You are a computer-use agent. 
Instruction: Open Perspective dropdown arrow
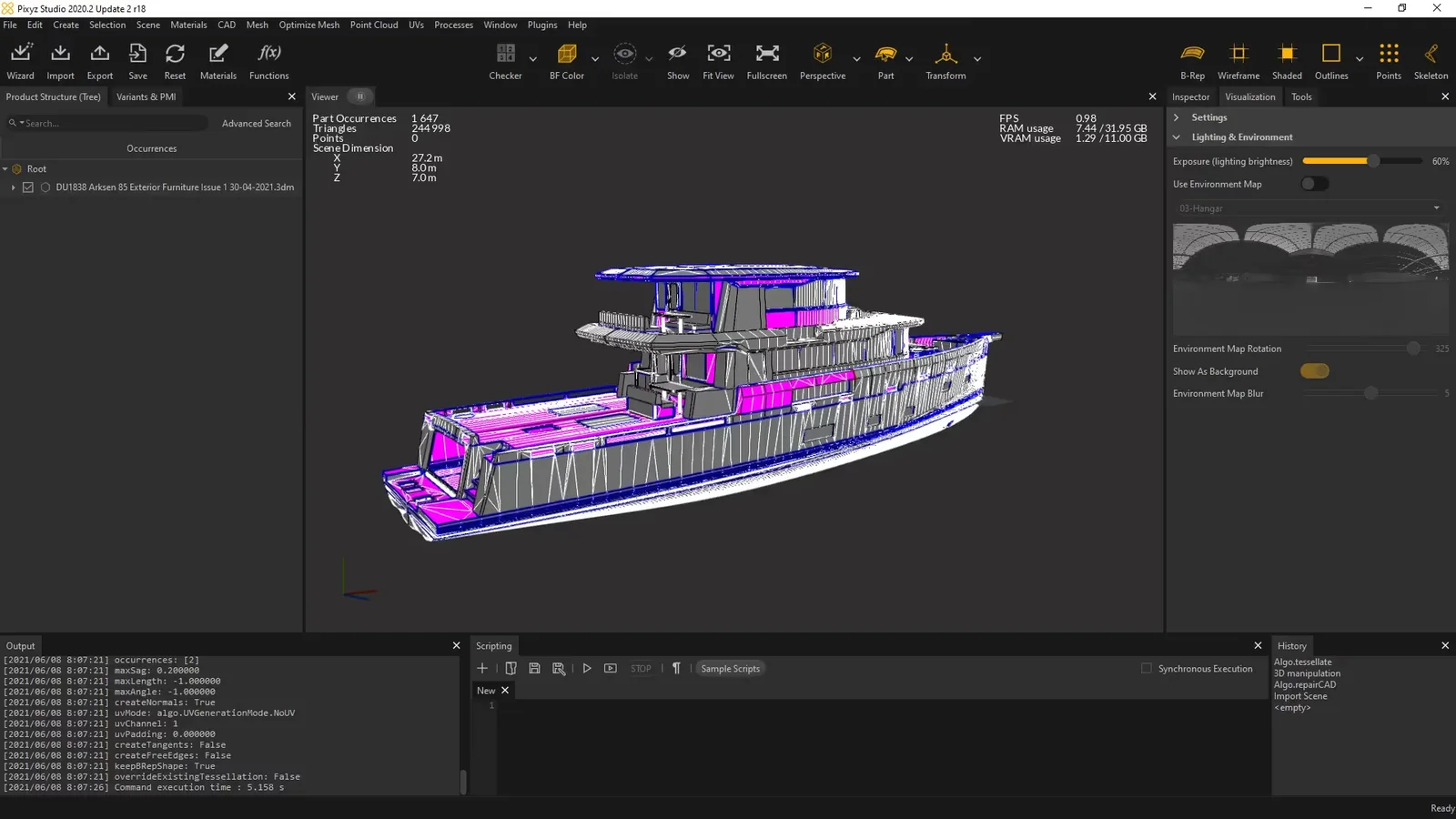coord(856,59)
